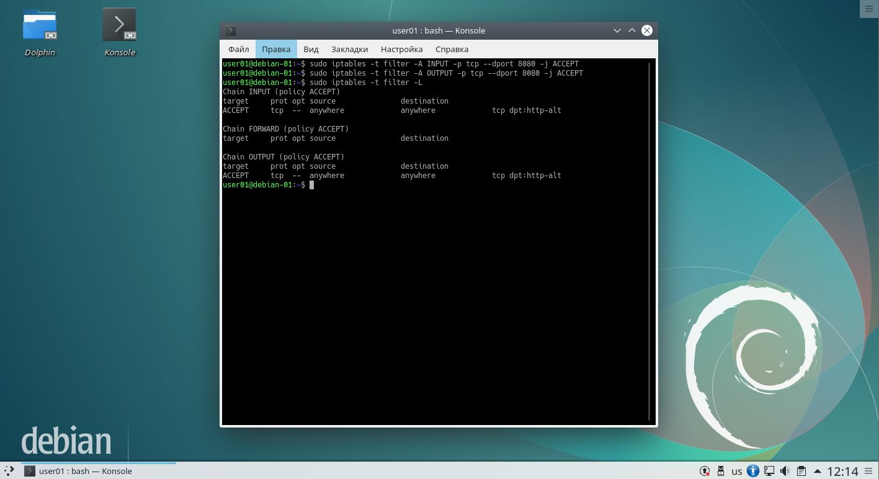Open the Закладки menu
This screenshot has width=879, height=479.
point(349,49)
